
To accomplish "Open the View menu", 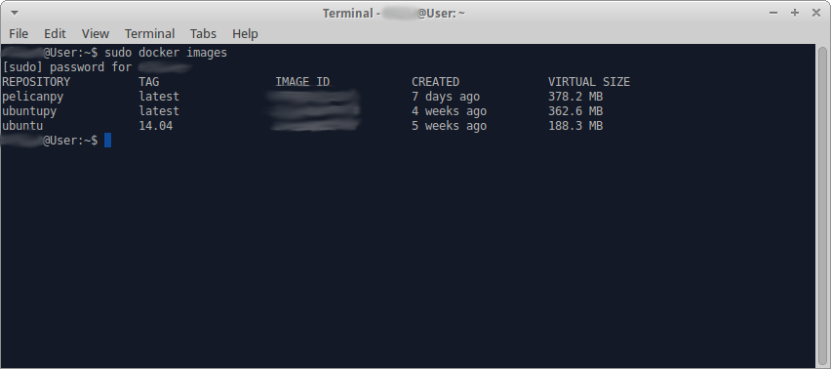I will coord(96,34).
